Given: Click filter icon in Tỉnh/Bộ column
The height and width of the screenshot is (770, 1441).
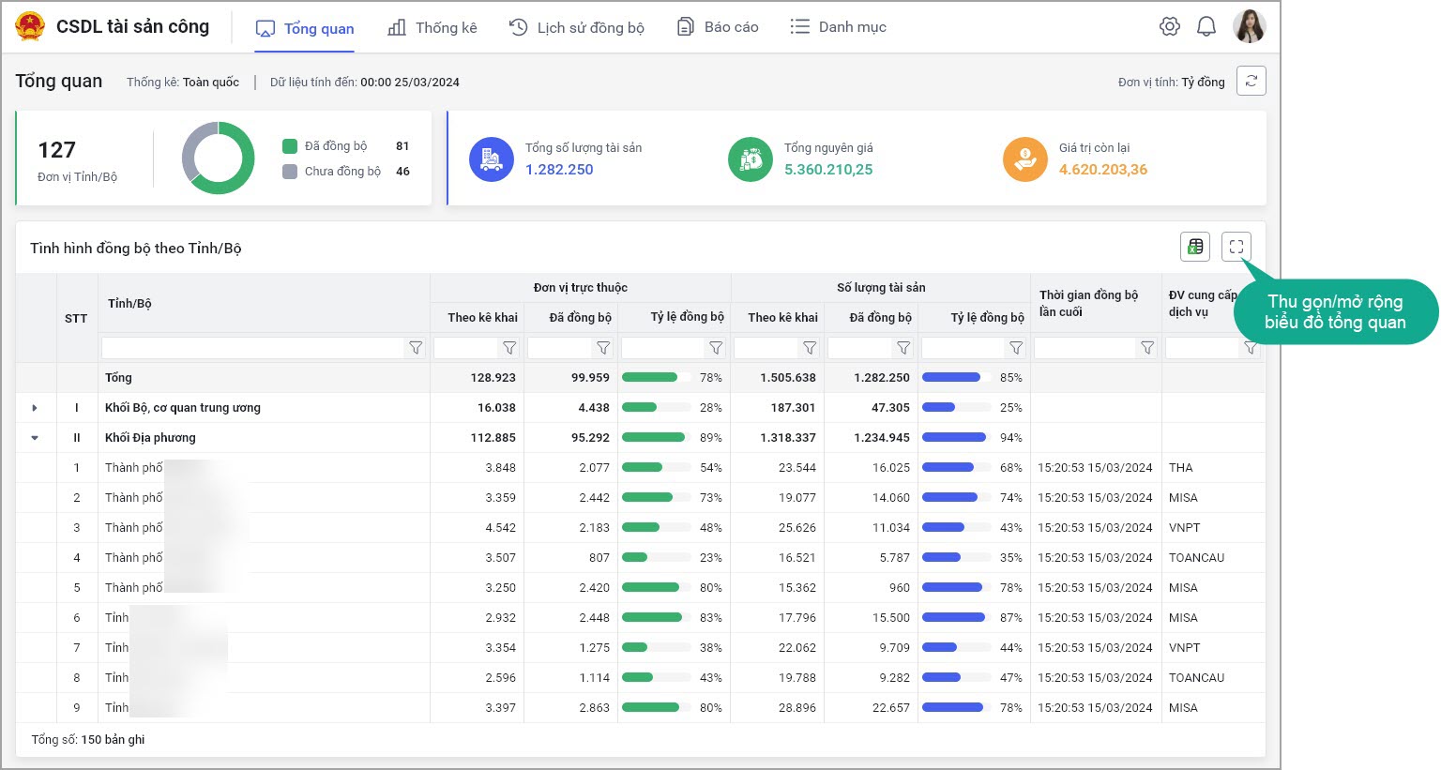Looking at the screenshot, I should click(416, 348).
